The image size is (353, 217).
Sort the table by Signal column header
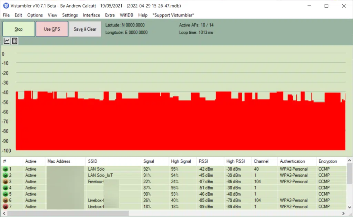click(x=149, y=161)
